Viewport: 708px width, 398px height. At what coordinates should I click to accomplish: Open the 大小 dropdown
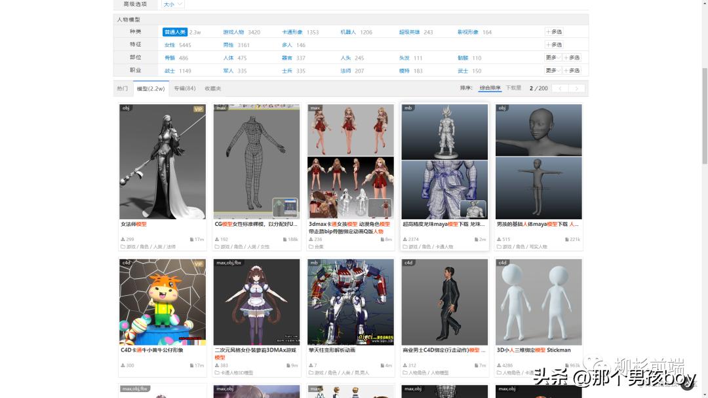pyautogui.click(x=172, y=3)
